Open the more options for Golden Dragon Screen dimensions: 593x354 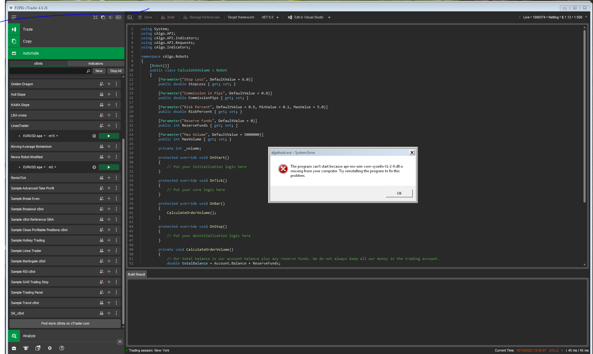[116, 84]
